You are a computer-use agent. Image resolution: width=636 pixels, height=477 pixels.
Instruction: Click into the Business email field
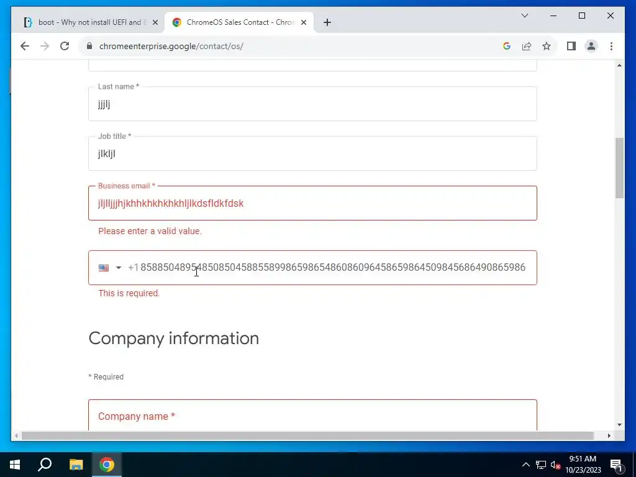pos(312,203)
